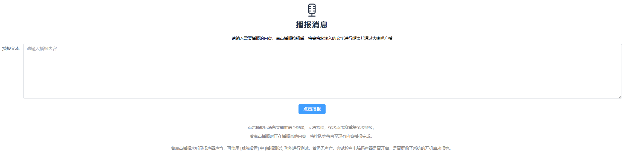Image resolution: width=626 pixels, height=154 pixels.
Task: Click the 若点击播报时正在播报其他内容 hint
Action: coord(278,136)
